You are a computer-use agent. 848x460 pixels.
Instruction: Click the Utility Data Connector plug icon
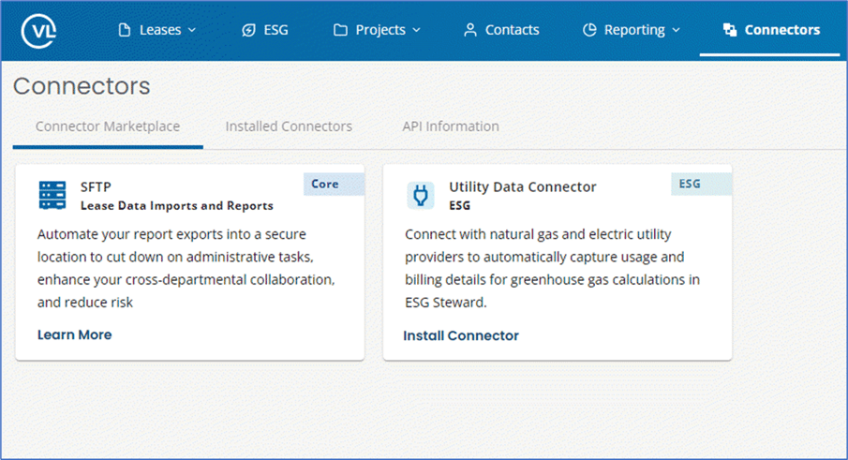[420, 195]
